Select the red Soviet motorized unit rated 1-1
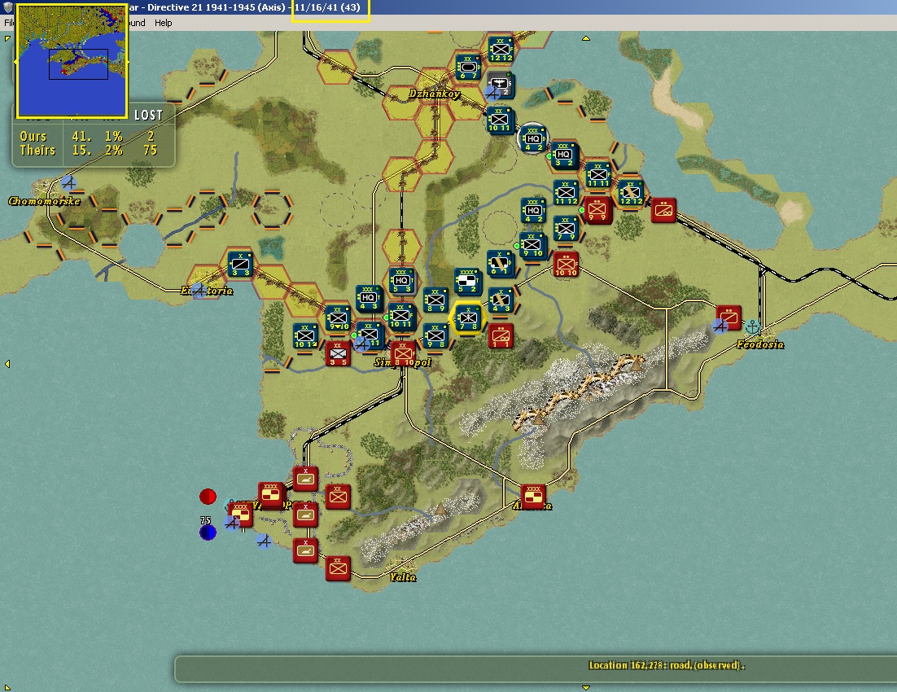The width and height of the screenshot is (897, 692). 501,336
